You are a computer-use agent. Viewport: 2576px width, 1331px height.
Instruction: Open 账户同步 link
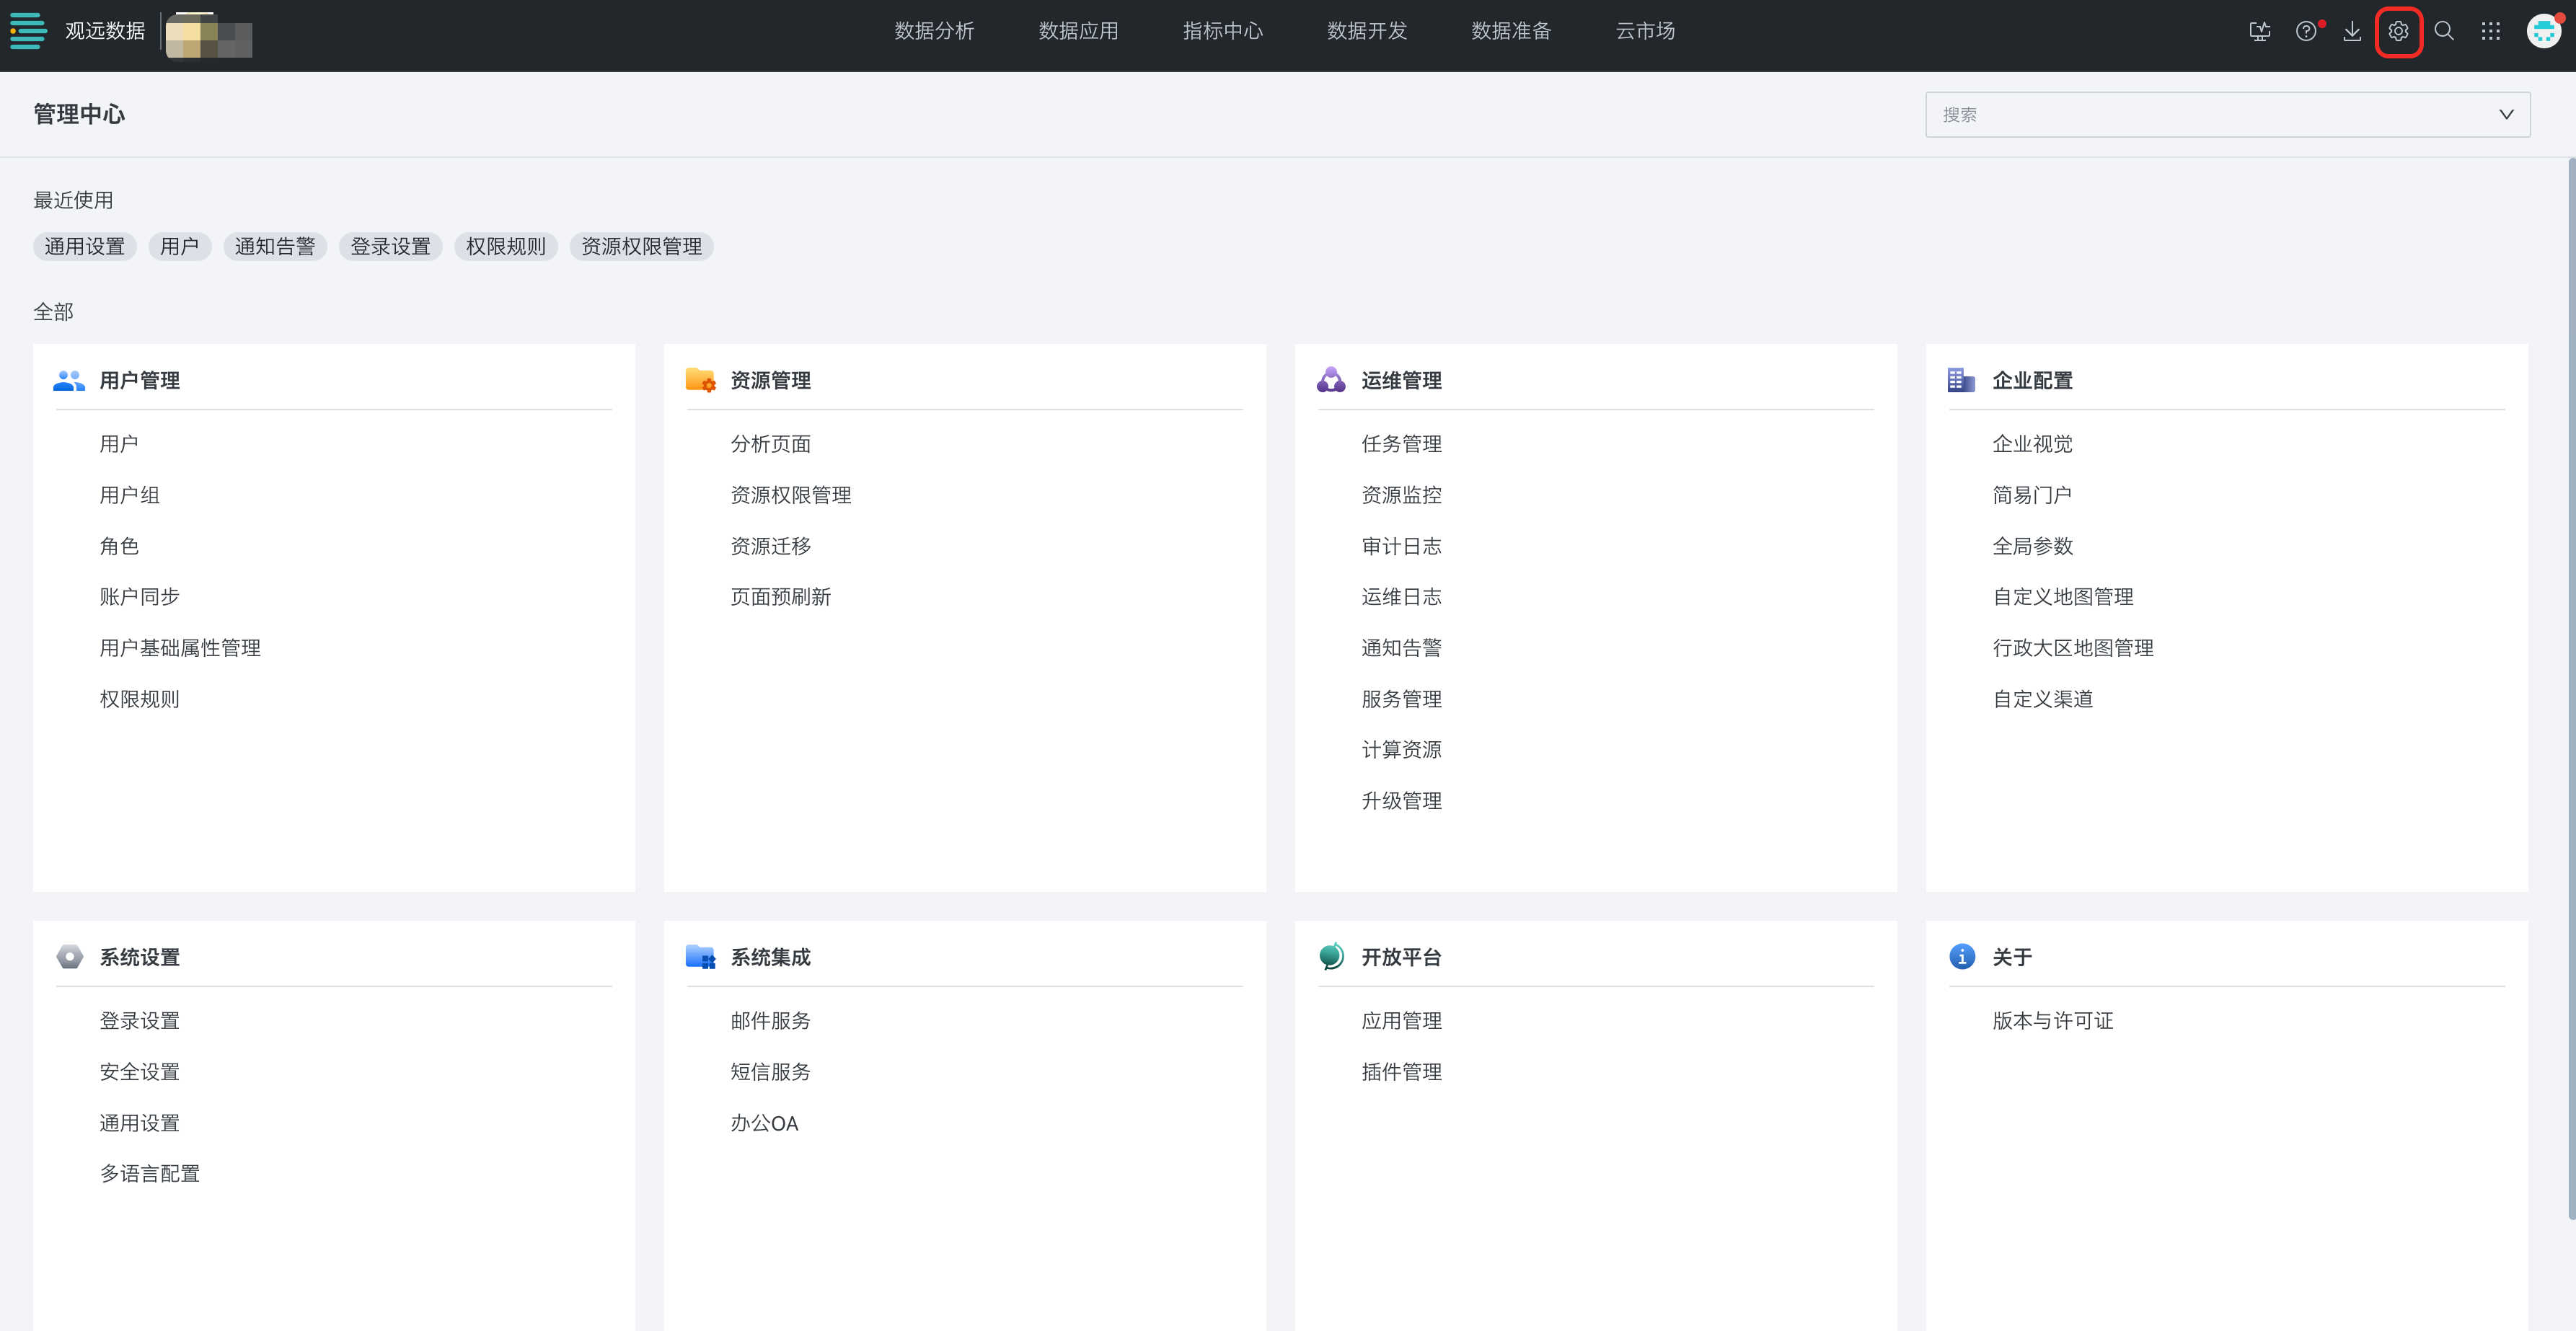click(139, 597)
